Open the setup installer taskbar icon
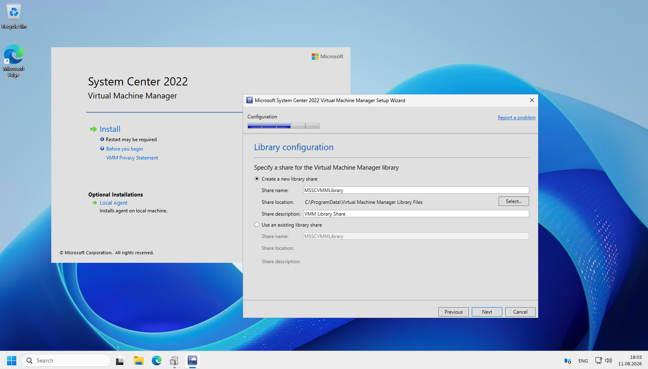Image resolution: width=648 pixels, height=369 pixels. point(175,360)
